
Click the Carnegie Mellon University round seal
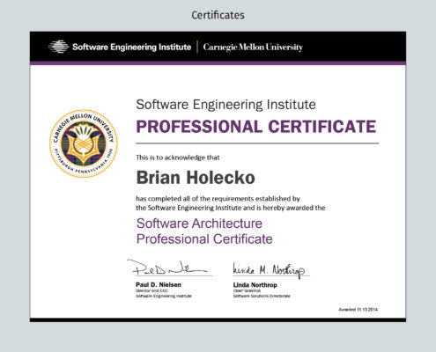[x=84, y=143]
